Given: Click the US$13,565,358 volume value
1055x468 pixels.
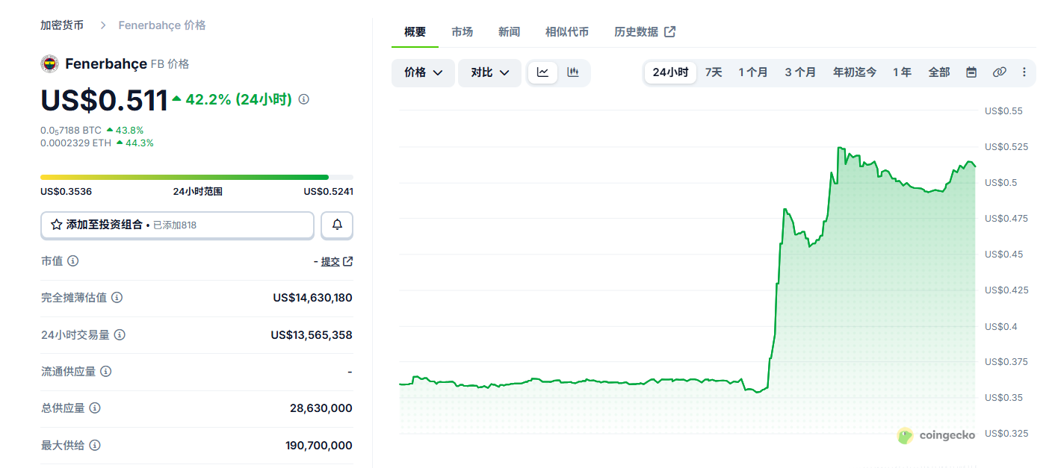Looking at the screenshot, I should [312, 335].
